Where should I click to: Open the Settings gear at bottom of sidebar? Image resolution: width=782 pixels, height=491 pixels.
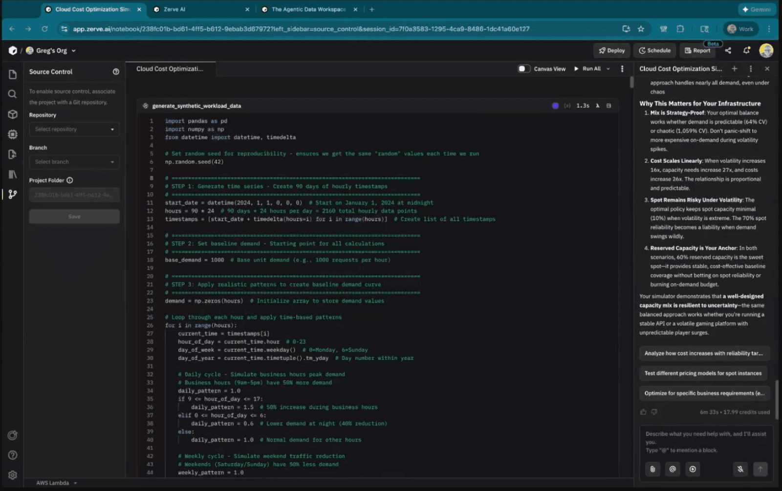click(x=12, y=474)
